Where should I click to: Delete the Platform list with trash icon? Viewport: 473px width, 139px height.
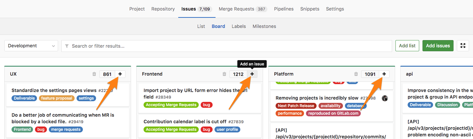tap(356, 74)
